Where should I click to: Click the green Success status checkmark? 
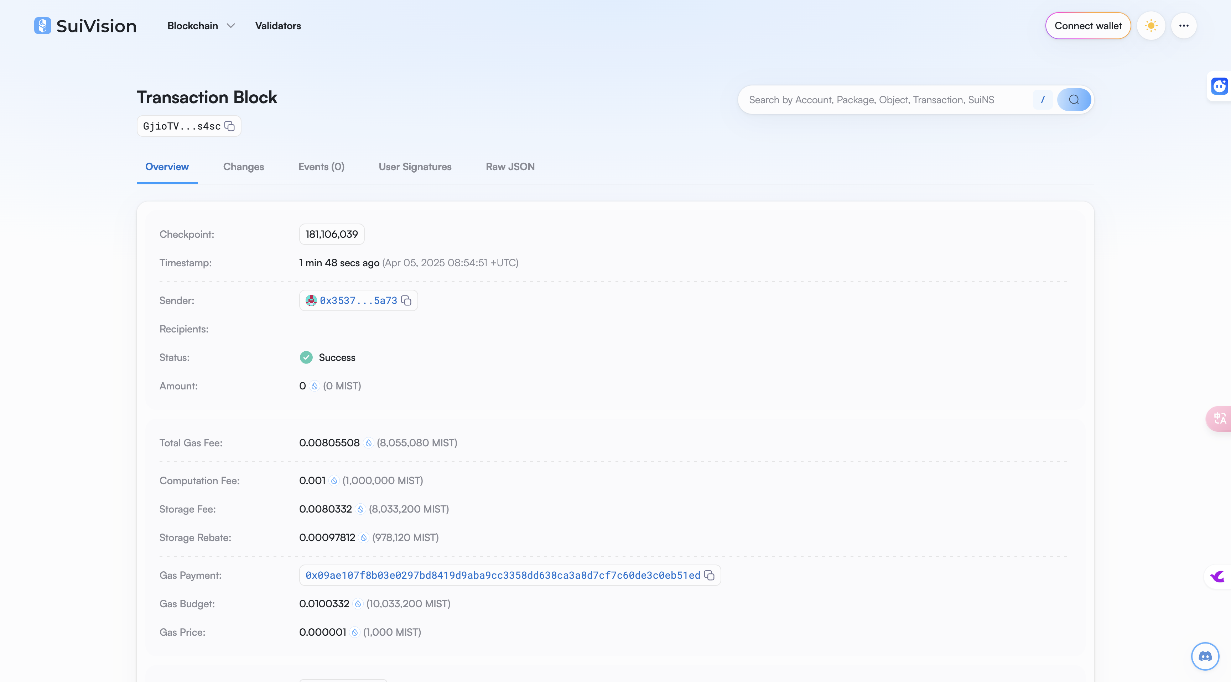click(306, 357)
